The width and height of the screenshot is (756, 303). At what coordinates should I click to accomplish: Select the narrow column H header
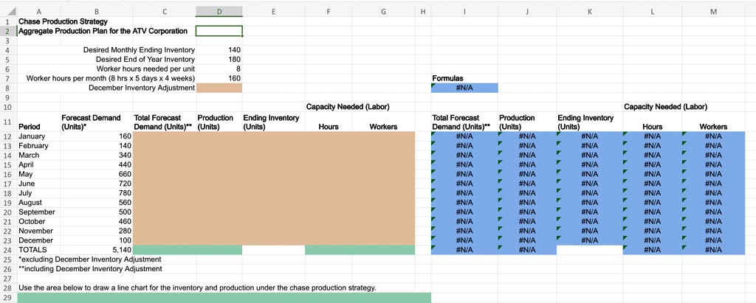pyautogui.click(x=422, y=12)
